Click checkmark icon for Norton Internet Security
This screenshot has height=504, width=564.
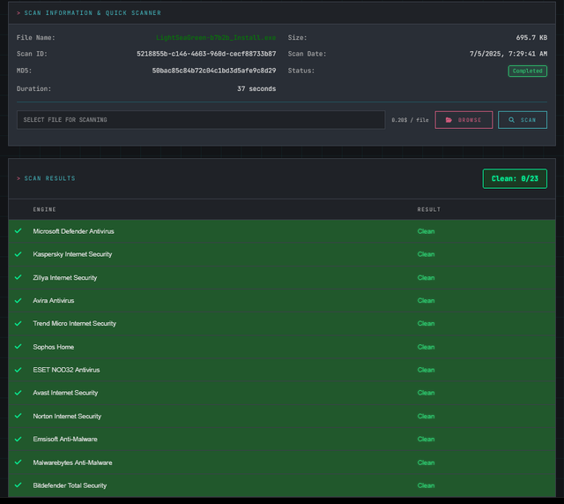click(x=18, y=416)
